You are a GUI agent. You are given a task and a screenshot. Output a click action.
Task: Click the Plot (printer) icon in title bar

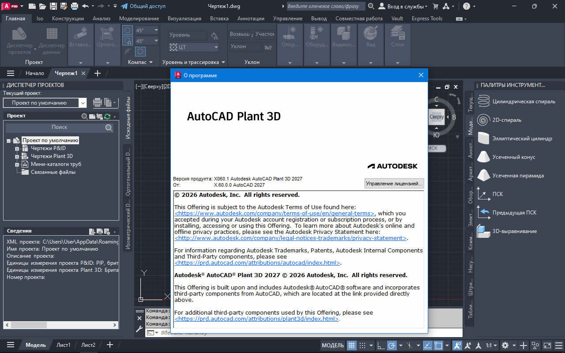point(74,6)
